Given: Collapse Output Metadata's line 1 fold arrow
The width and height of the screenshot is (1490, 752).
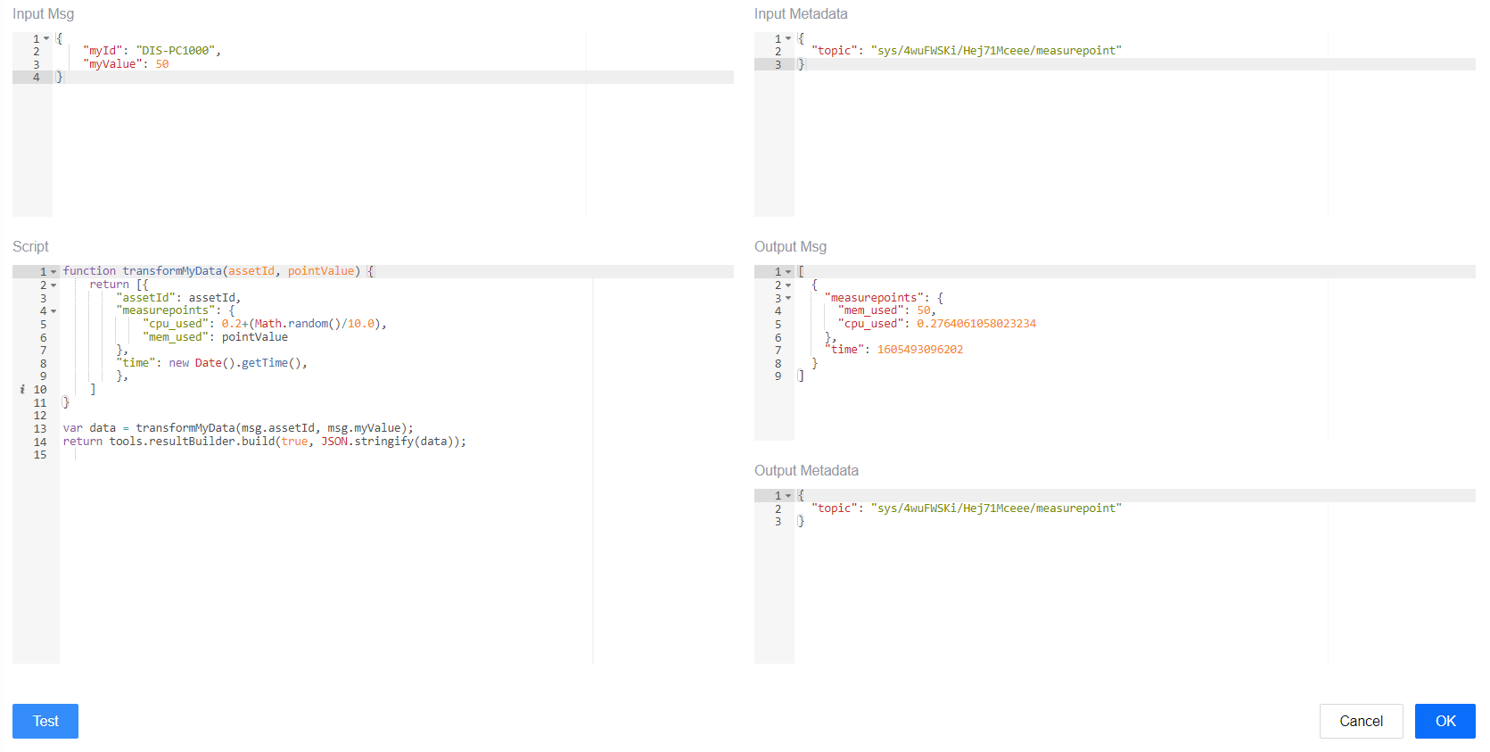Looking at the screenshot, I should tap(788, 496).
